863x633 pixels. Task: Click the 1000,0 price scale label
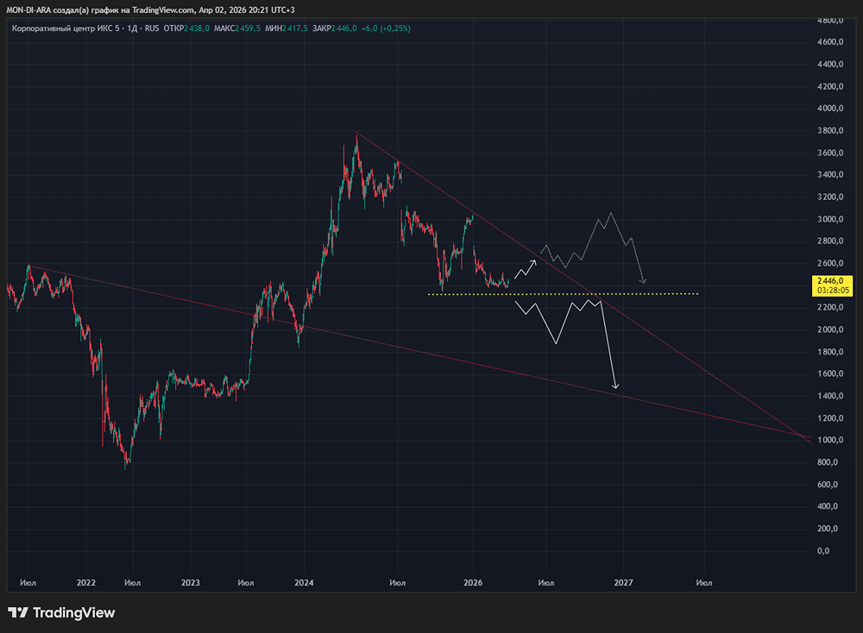click(x=830, y=440)
